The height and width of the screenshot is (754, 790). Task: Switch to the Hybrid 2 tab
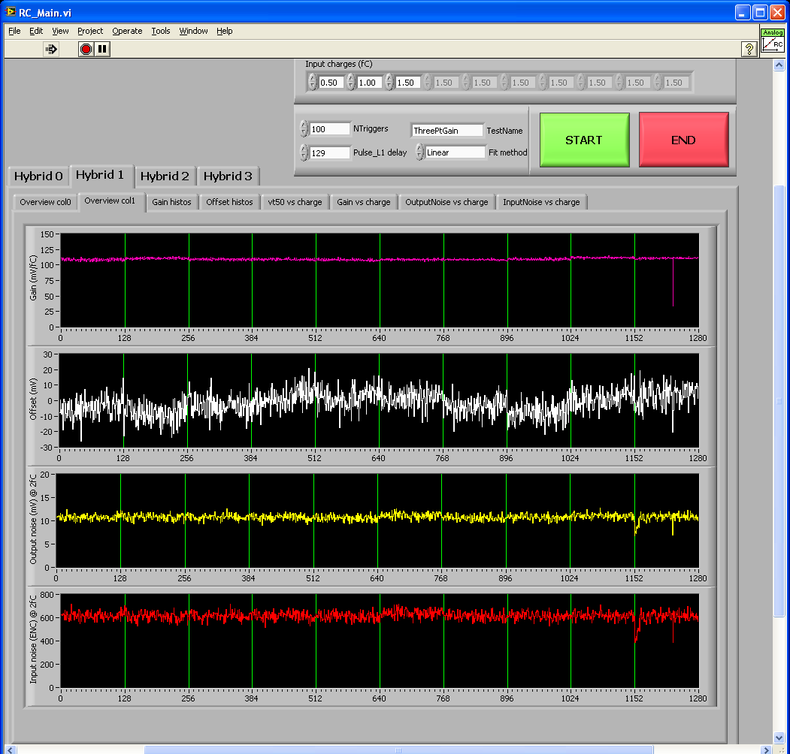pyautogui.click(x=165, y=176)
